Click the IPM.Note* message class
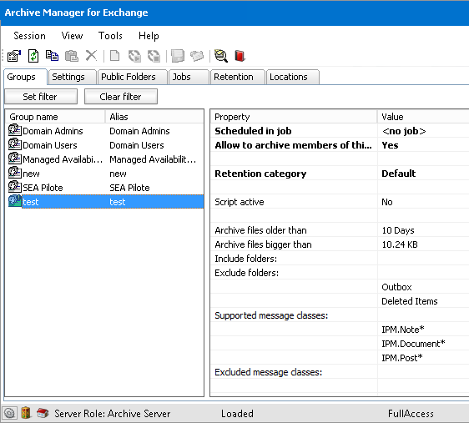The image size is (469, 423). [403, 330]
